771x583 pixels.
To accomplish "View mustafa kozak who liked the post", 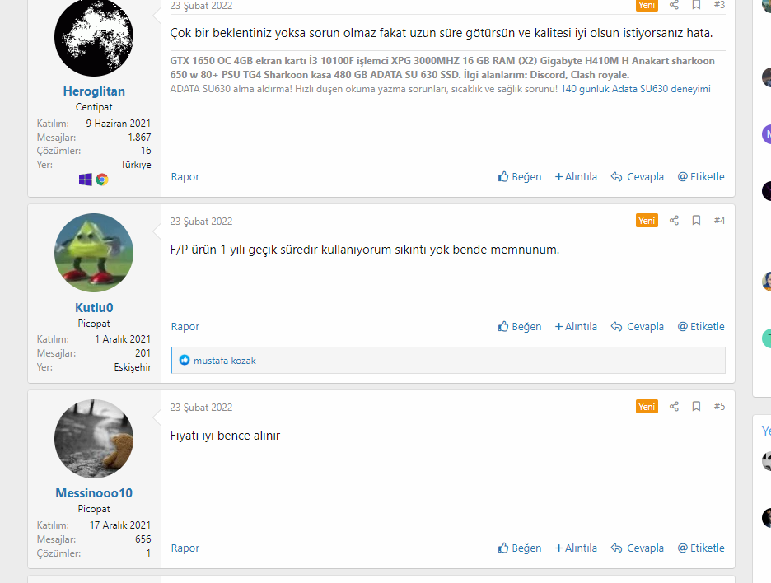I will tap(225, 361).
